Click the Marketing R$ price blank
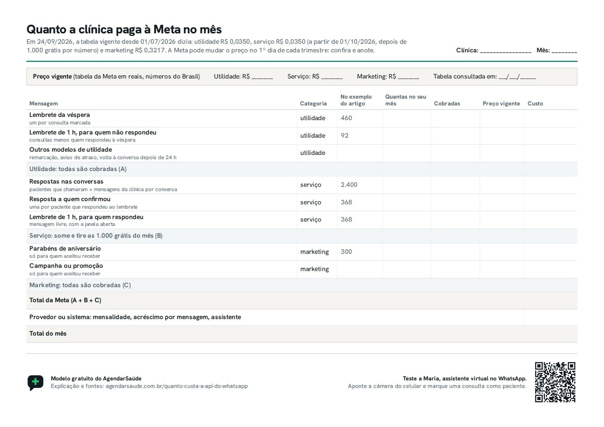This screenshot has height=427, width=604. point(408,77)
